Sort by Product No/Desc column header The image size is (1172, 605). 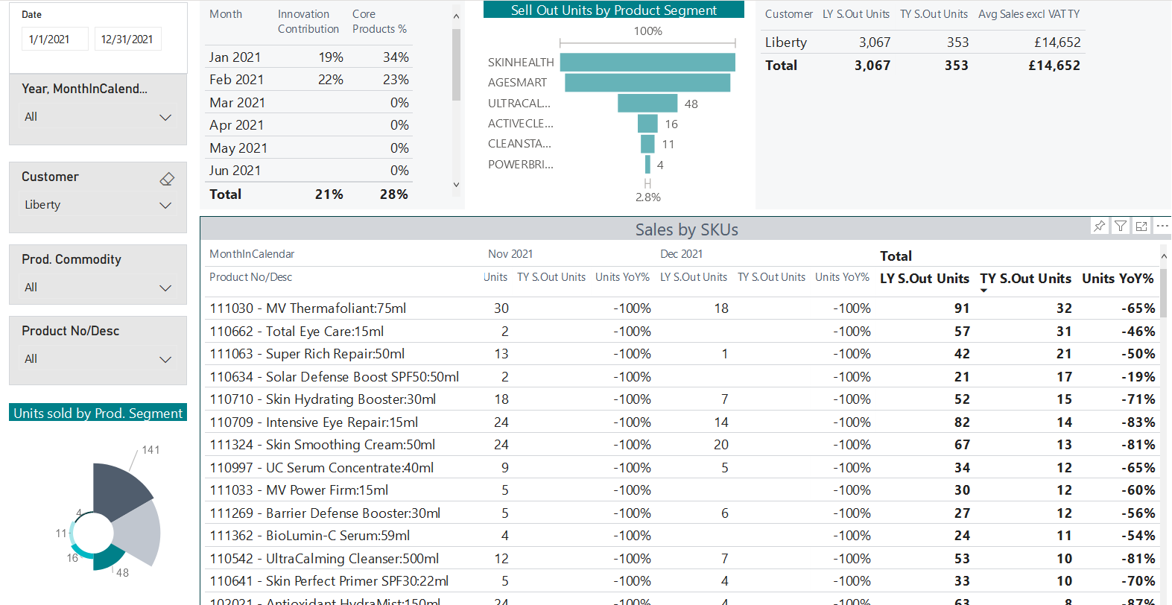pyautogui.click(x=250, y=277)
